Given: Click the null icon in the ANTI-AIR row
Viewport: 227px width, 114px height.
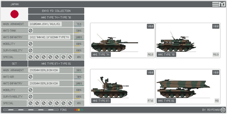Looking at the screenshot, I should pos(31,77).
